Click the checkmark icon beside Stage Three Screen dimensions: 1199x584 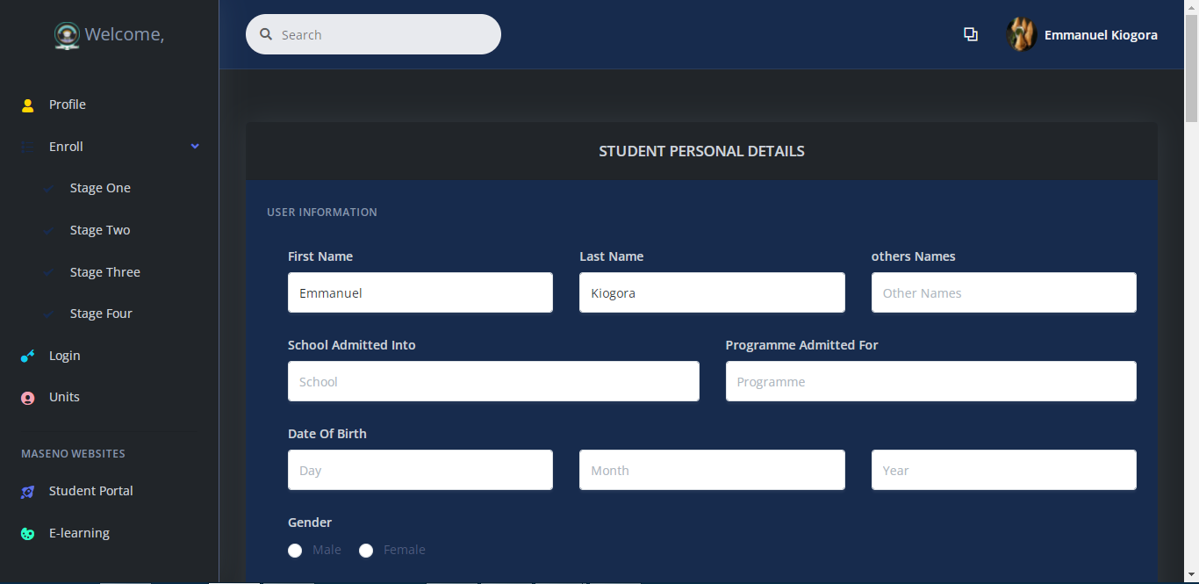[49, 272]
